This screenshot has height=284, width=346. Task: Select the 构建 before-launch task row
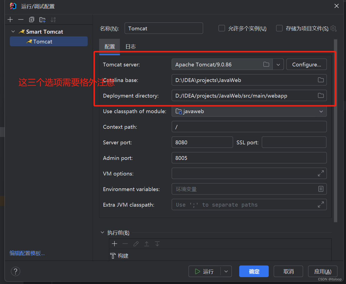click(x=220, y=256)
